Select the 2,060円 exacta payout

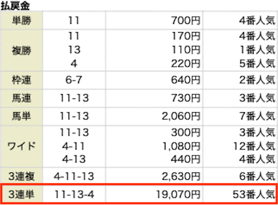[181, 117]
